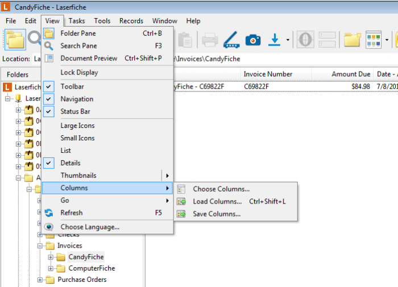Viewport: 398px width, 287px height.
Task: Click the new folder toolbar icon
Action: (x=353, y=40)
